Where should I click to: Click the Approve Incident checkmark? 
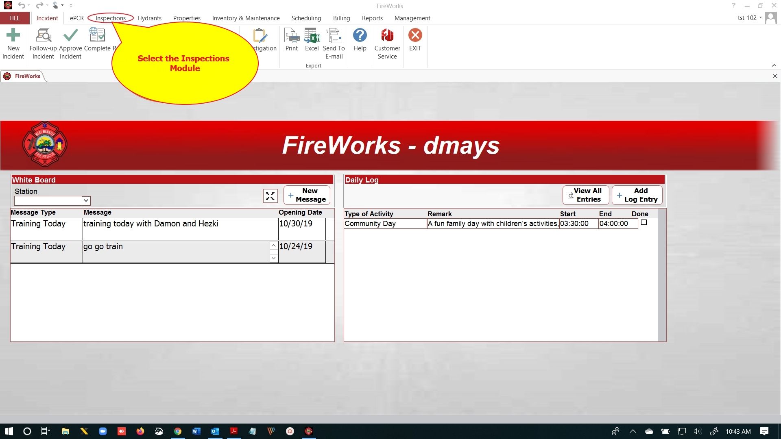(70, 35)
